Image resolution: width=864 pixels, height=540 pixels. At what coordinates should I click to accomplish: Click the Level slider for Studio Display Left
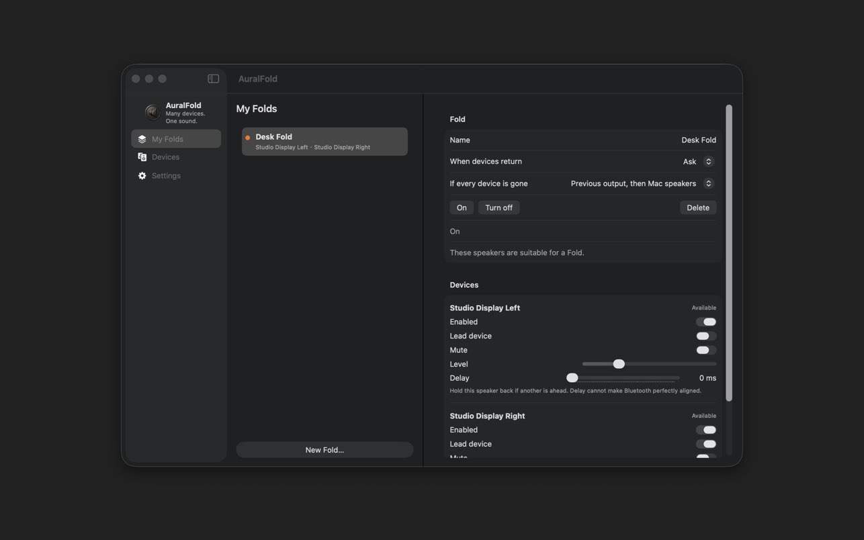click(649, 364)
